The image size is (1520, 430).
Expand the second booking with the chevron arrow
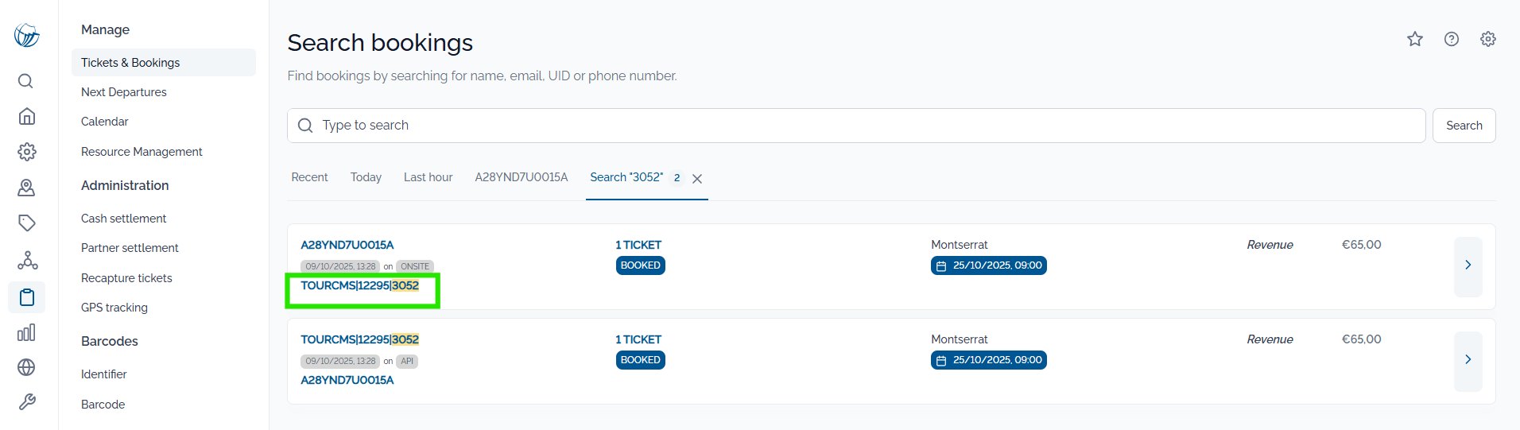tap(1468, 360)
